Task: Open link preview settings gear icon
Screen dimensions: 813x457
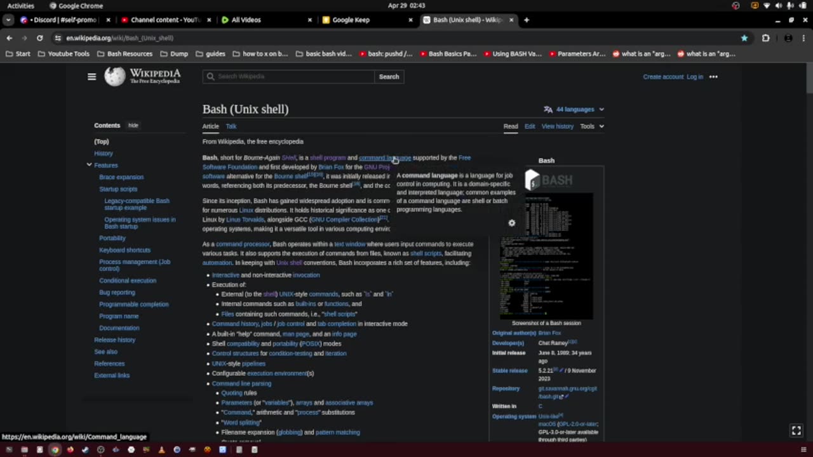Action: pyautogui.click(x=512, y=223)
